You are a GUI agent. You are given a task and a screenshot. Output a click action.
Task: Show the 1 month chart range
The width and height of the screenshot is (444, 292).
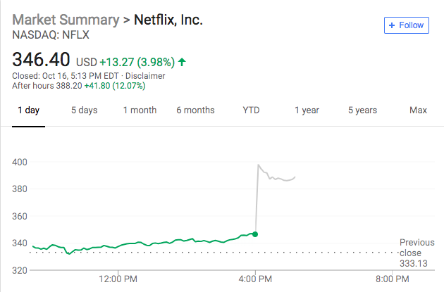pyautogui.click(x=140, y=110)
